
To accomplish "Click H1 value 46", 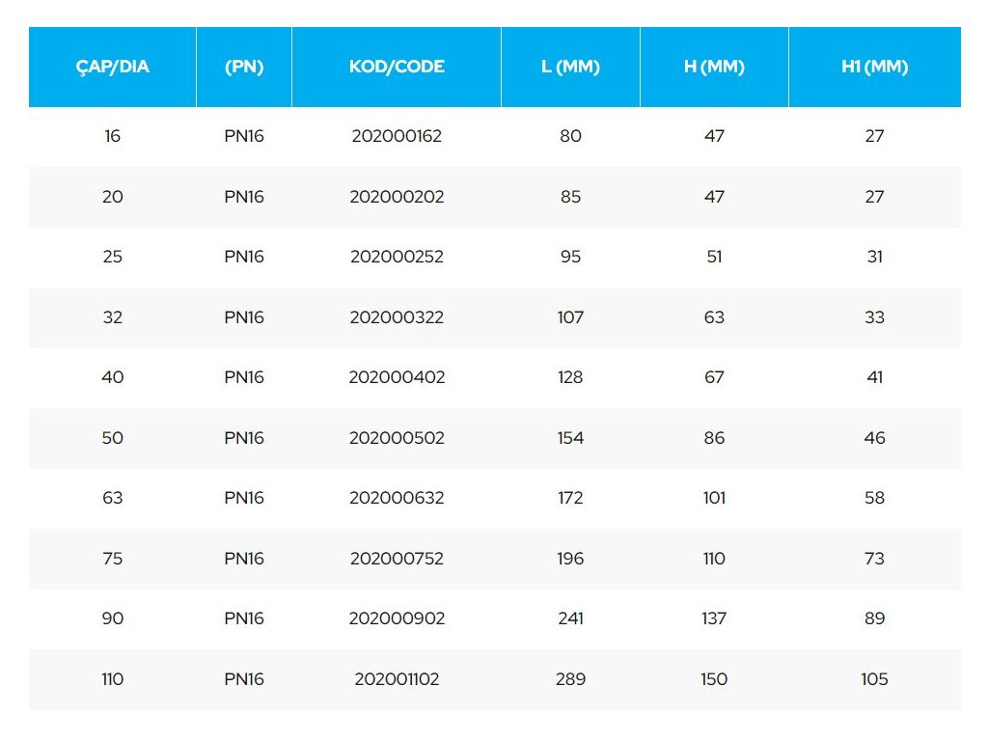I will pos(874,437).
